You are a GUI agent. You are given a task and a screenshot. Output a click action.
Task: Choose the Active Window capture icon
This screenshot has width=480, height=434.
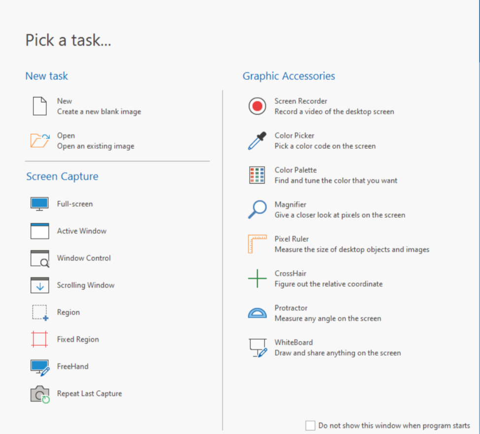pos(39,231)
